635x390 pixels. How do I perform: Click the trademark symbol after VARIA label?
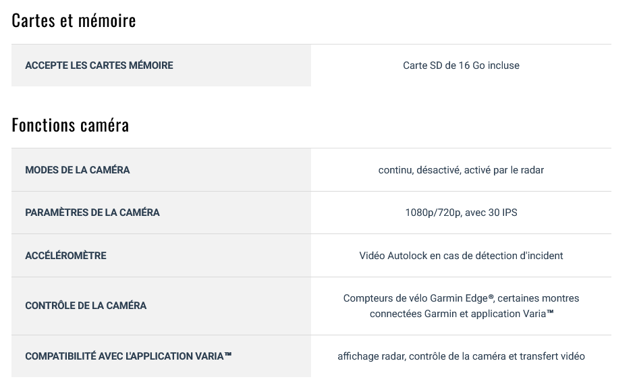pyautogui.click(x=228, y=354)
